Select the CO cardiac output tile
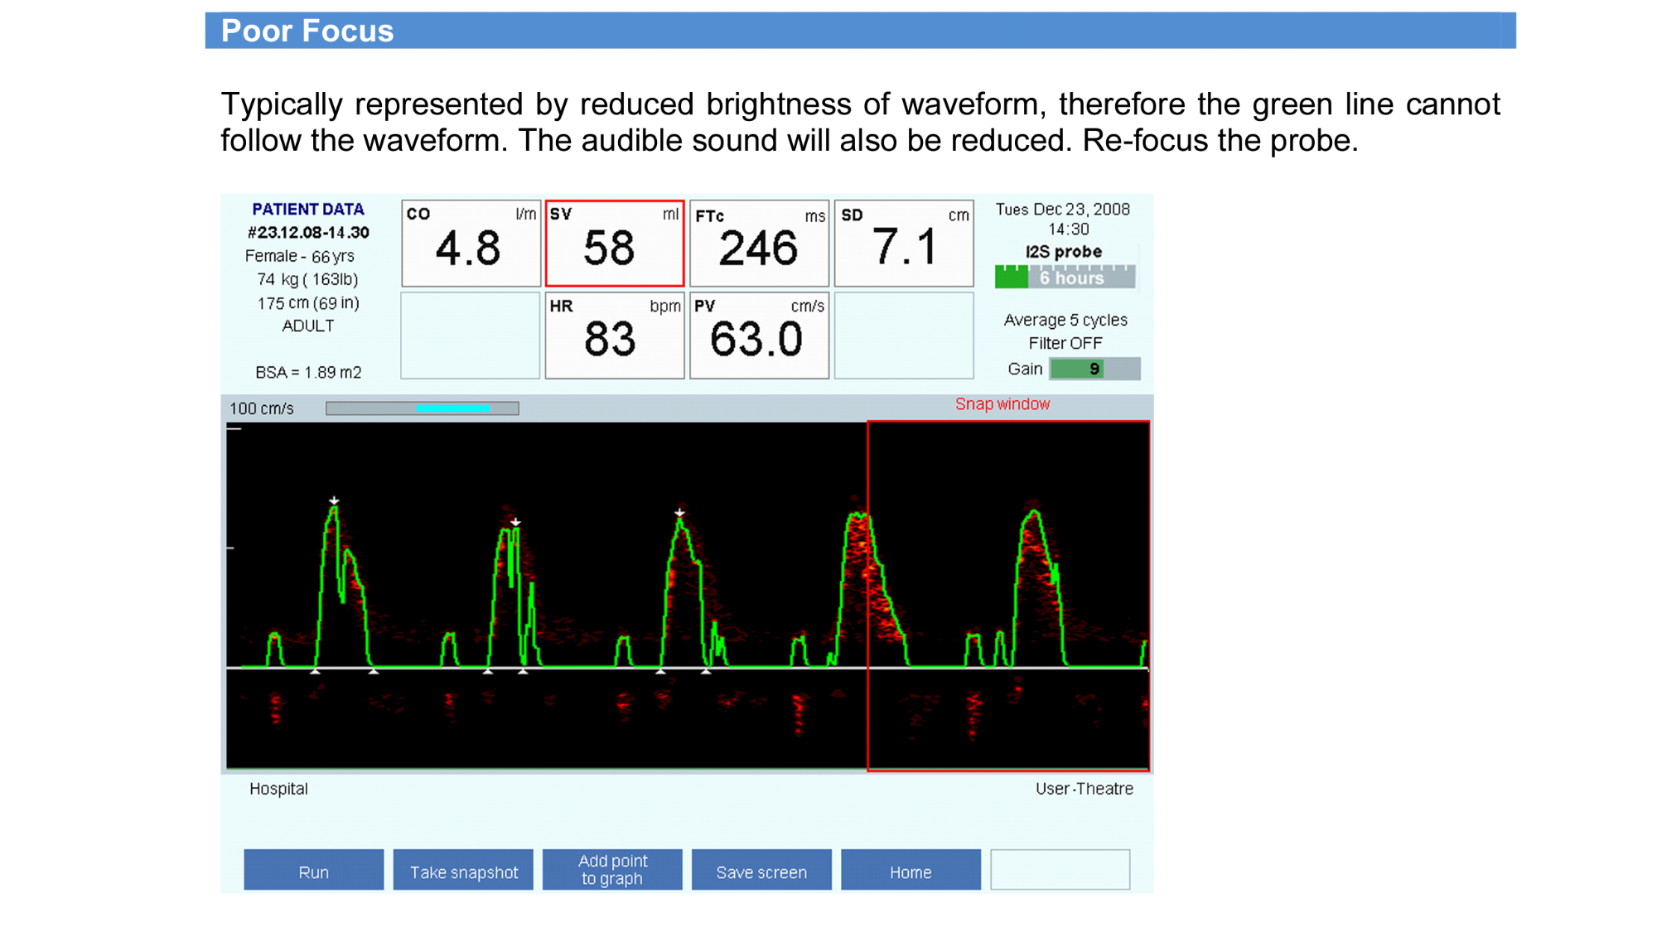Viewport: 1657px width, 932px height. [x=471, y=244]
